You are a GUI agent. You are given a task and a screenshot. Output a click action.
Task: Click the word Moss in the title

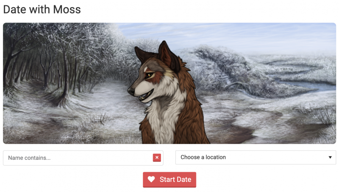click(67, 9)
